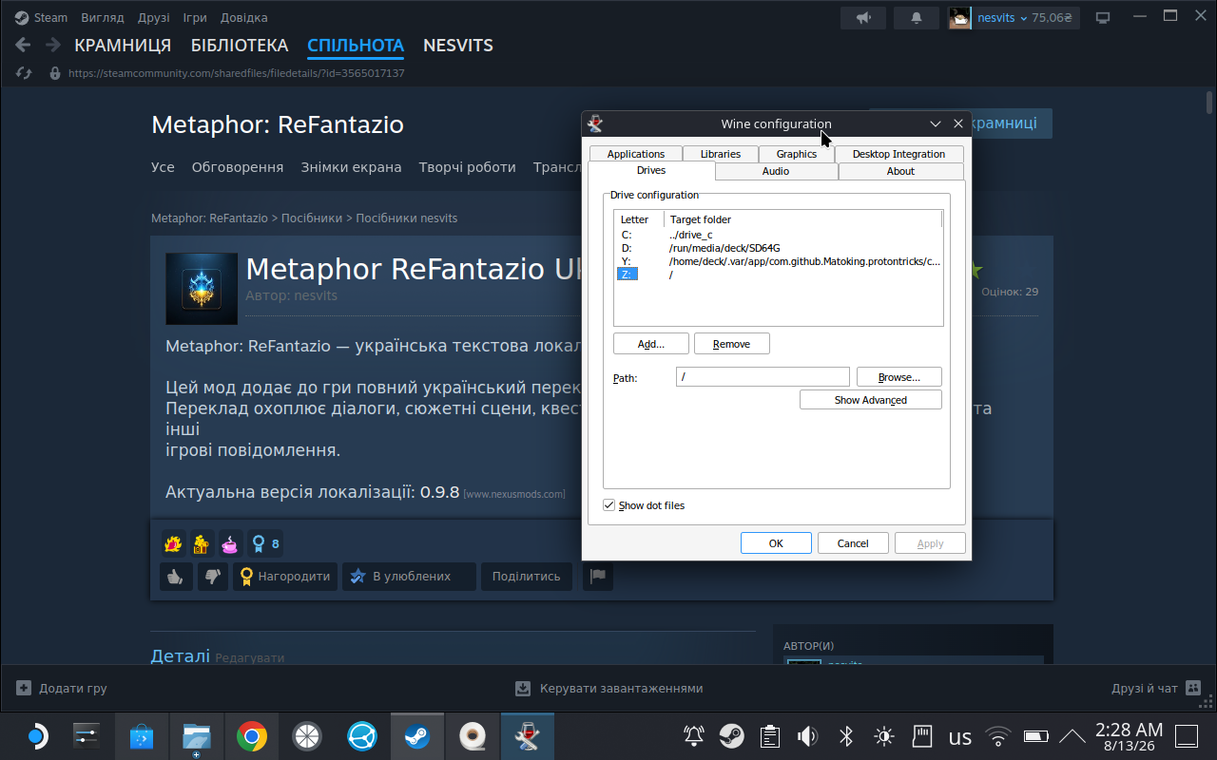Open the clipboard tray applet
Viewport: 1217px width, 760px height.
point(770,736)
